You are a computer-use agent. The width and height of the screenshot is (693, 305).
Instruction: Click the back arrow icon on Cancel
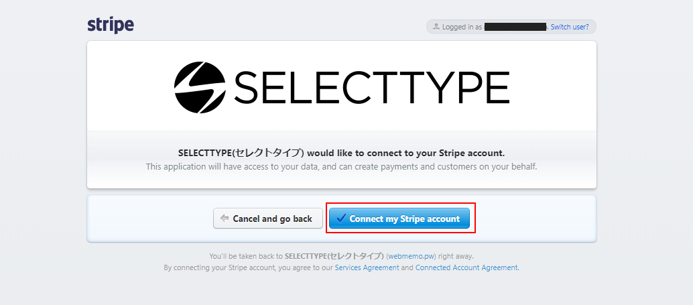pyautogui.click(x=225, y=219)
